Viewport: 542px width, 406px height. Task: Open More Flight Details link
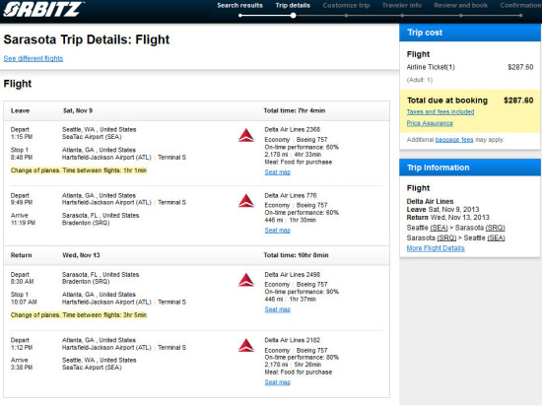coord(436,248)
